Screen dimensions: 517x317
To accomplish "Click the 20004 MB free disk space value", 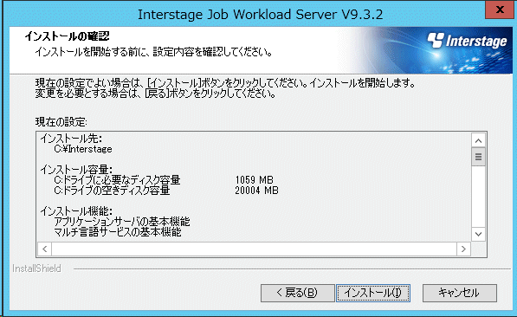I will click(x=256, y=191).
